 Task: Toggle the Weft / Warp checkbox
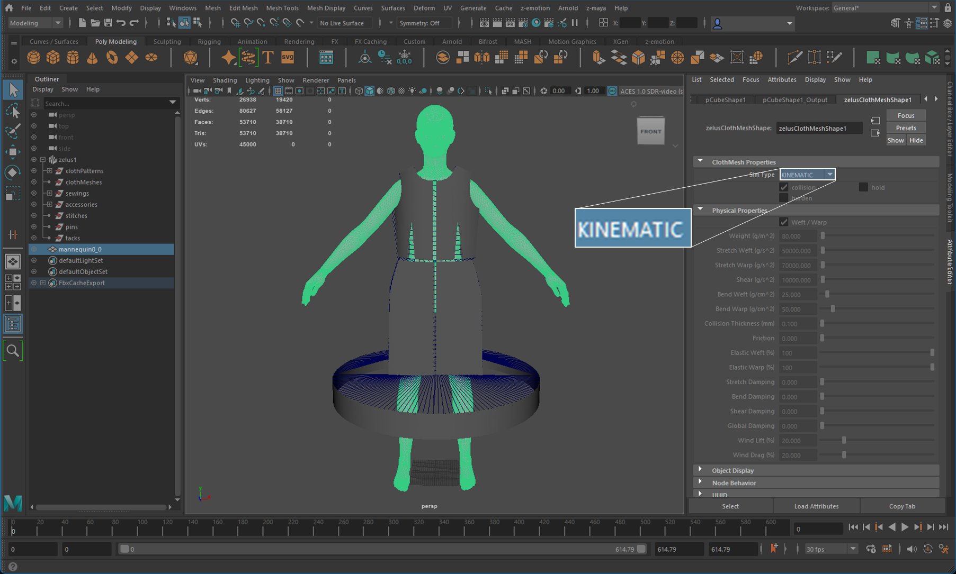[x=784, y=222]
